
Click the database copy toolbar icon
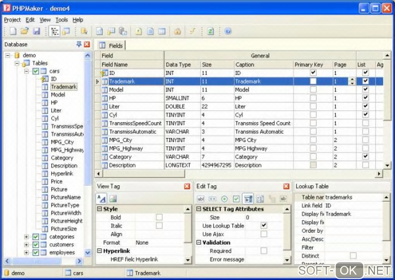pos(123,31)
